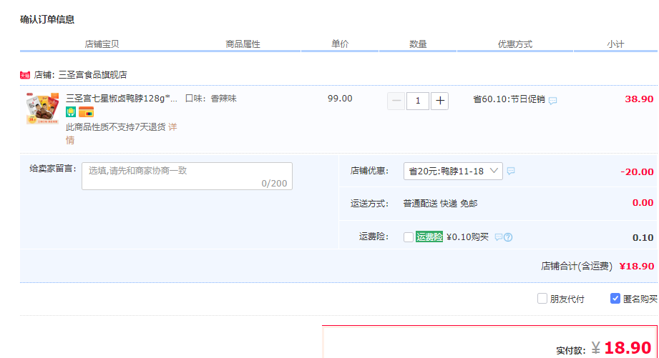Click the unit price 99.00
Viewport: 659px width, 358px height.
pos(340,98)
